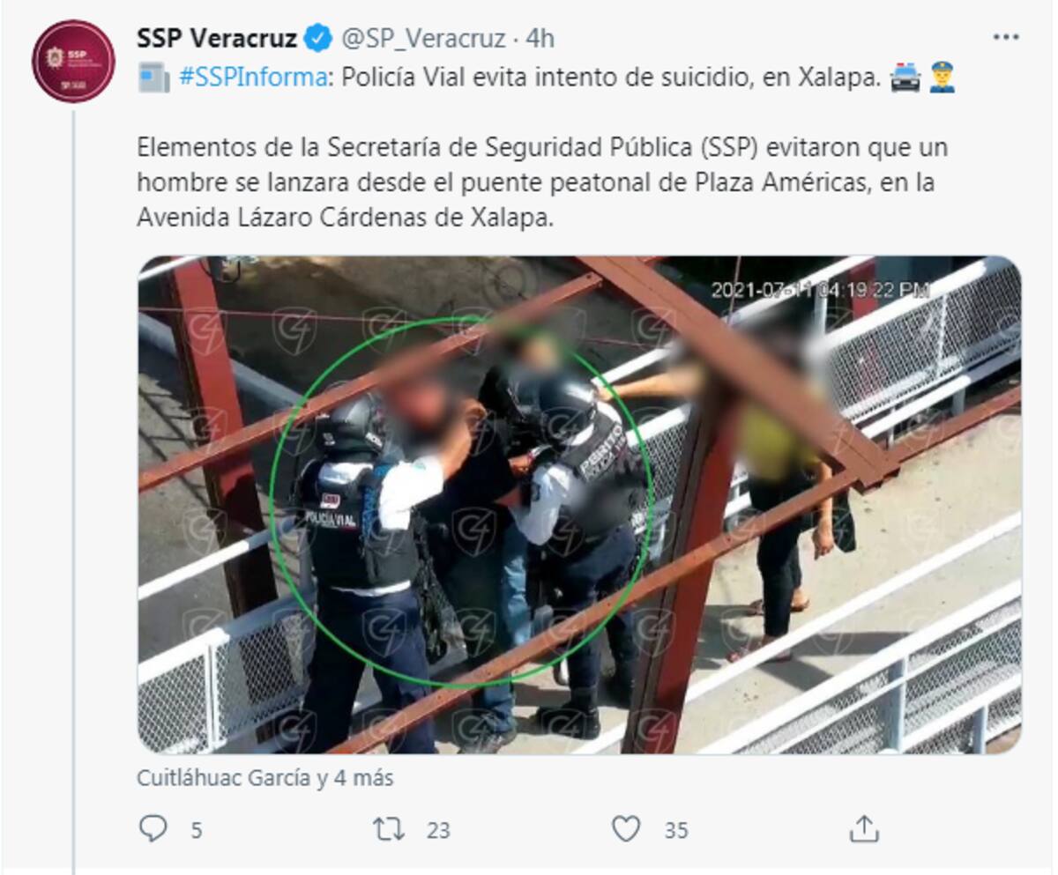Click the verified badge next to SSP Veracruz
Viewport: 1058px width, 875px height.
click(x=317, y=38)
